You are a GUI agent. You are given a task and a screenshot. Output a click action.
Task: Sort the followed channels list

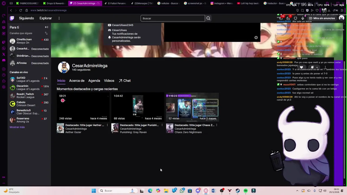46,33
